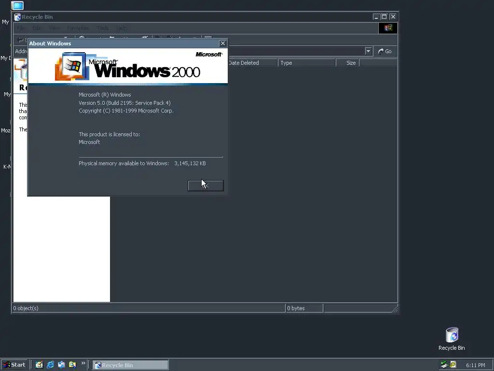Expand the Address bar dropdown arrow

(368, 51)
